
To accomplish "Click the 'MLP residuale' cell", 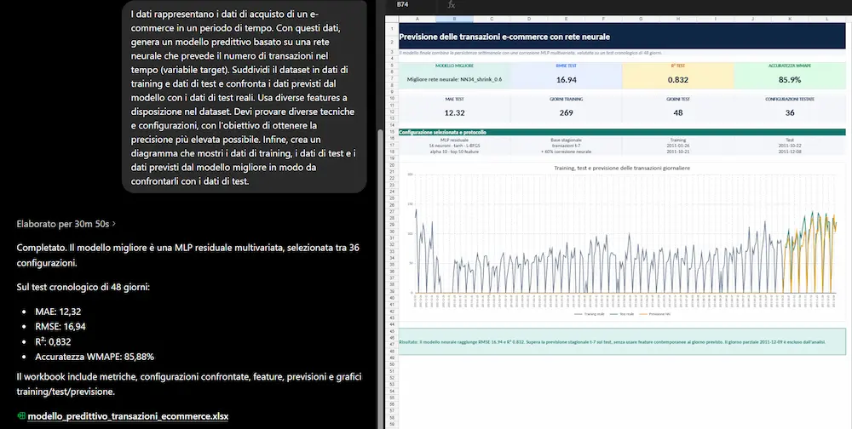I will tap(454, 140).
